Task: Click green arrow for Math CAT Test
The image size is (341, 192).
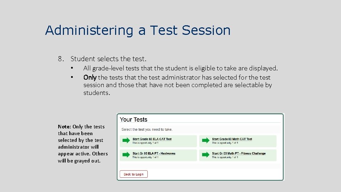Action: (x=206, y=141)
